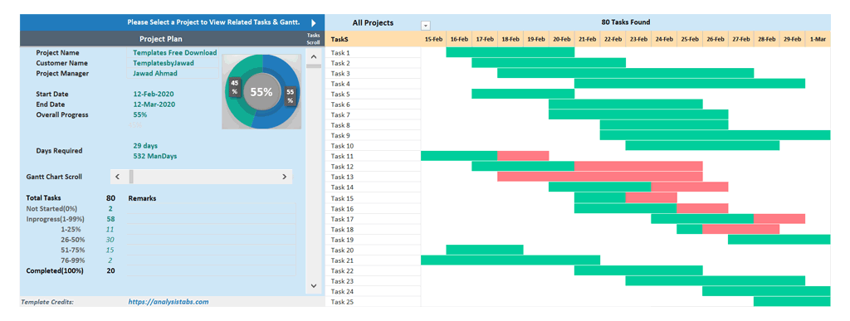The height and width of the screenshot is (321, 850).
Task: Open the analysistabs.com credits link
Action: (x=168, y=302)
